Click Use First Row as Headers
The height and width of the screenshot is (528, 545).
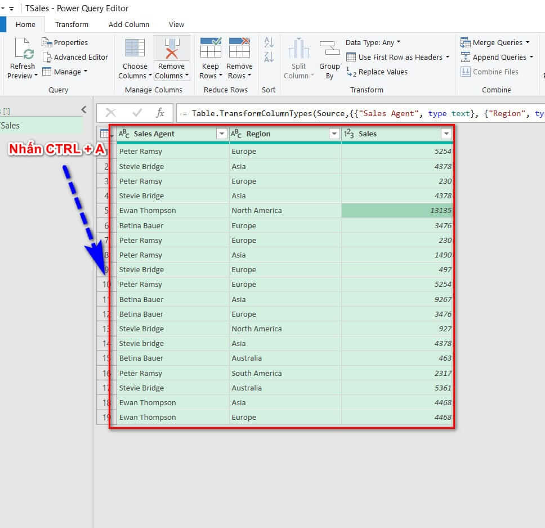(398, 57)
